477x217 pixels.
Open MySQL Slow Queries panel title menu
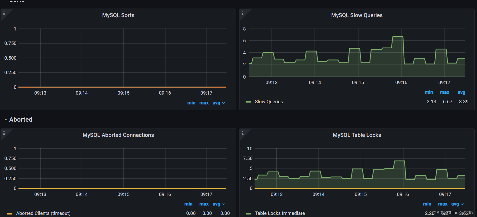357,15
